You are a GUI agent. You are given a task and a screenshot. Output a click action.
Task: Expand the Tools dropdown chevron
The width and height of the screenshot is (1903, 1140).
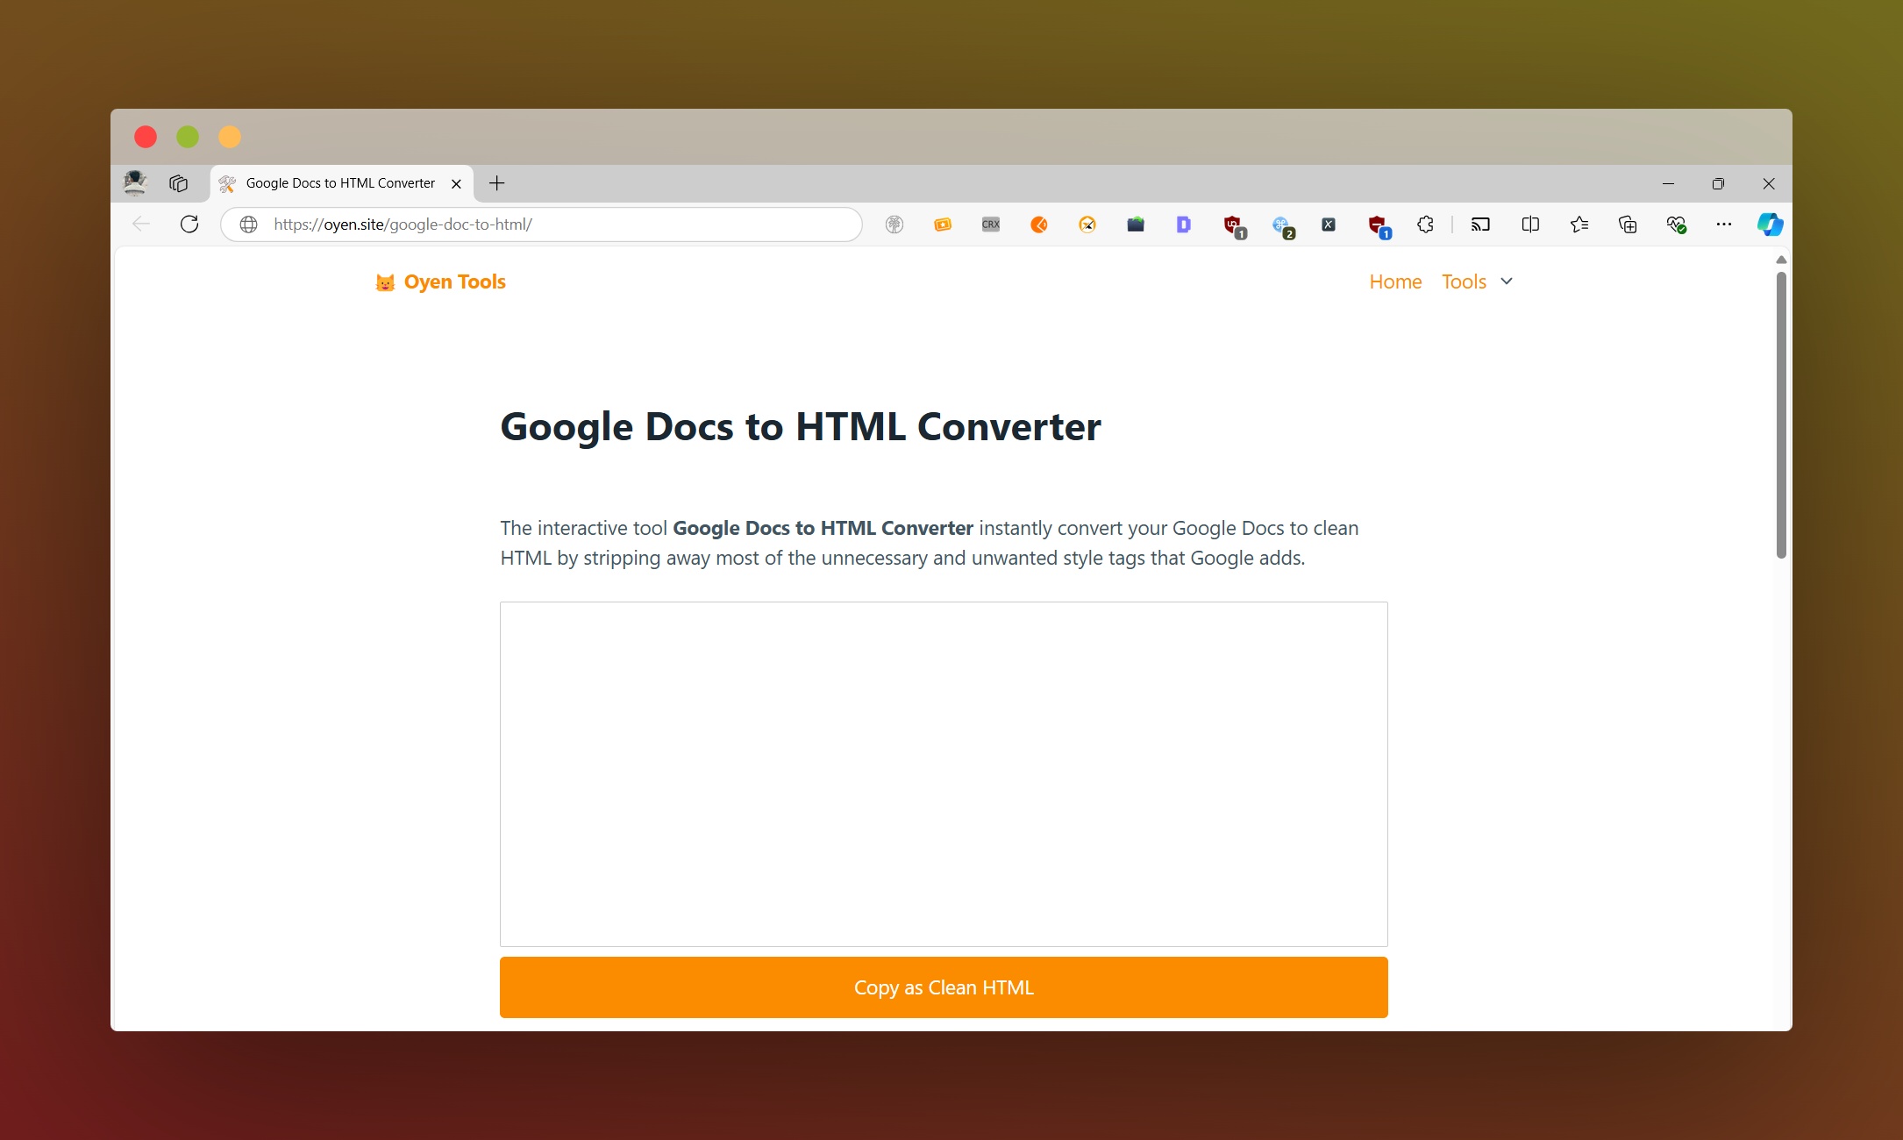(1507, 281)
